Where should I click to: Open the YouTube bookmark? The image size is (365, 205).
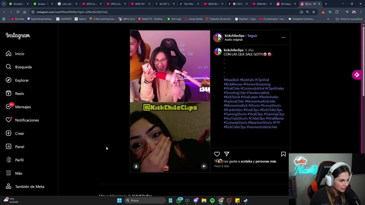[17, 19]
